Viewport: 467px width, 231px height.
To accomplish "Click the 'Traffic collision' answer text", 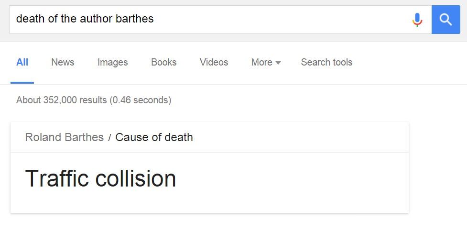I will click(100, 178).
